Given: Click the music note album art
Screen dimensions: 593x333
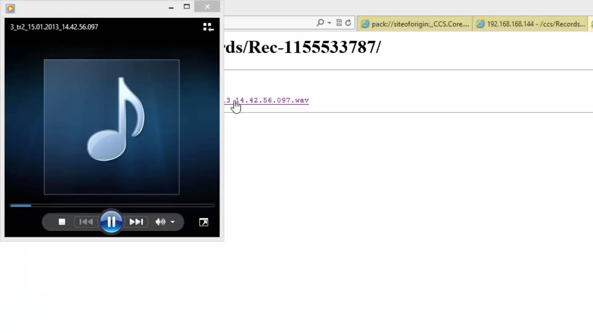Looking at the screenshot, I should pyautogui.click(x=112, y=127).
